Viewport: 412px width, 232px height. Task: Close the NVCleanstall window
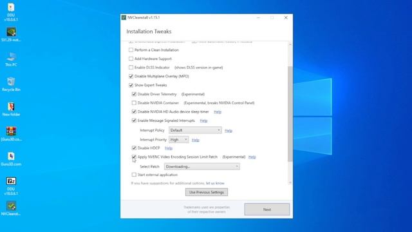point(286,17)
